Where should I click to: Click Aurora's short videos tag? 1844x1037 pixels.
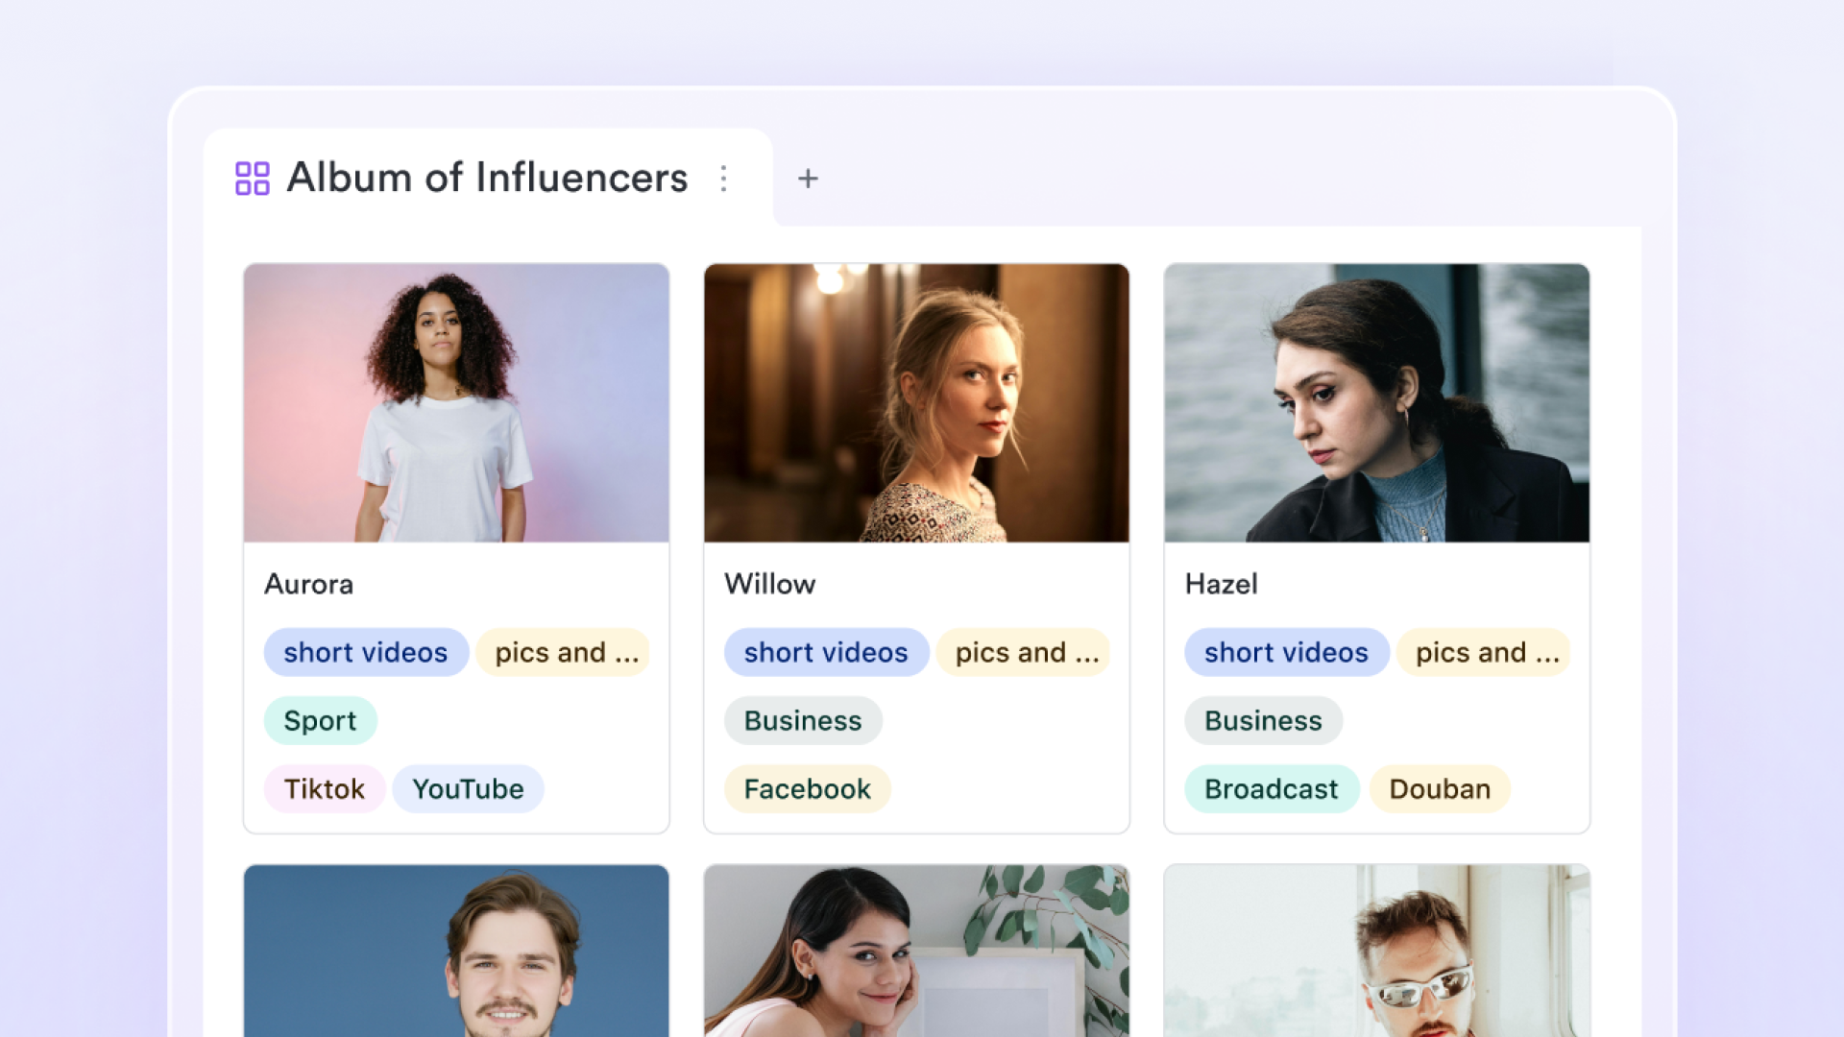tap(366, 653)
